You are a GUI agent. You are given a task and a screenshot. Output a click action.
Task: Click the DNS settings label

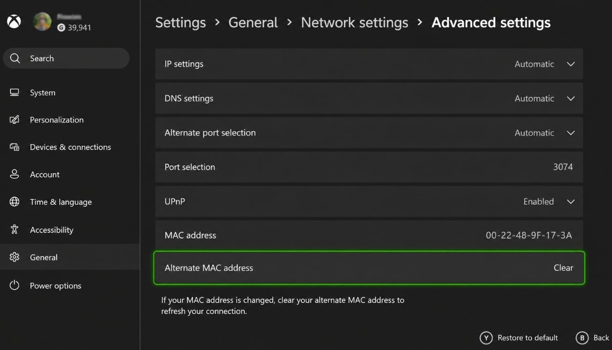click(189, 98)
